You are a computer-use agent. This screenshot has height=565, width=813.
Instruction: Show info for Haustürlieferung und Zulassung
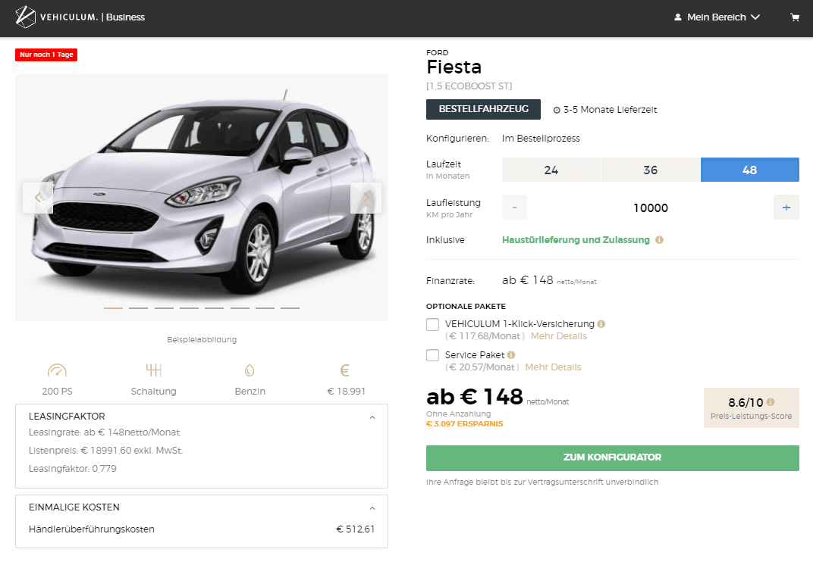[x=660, y=240]
